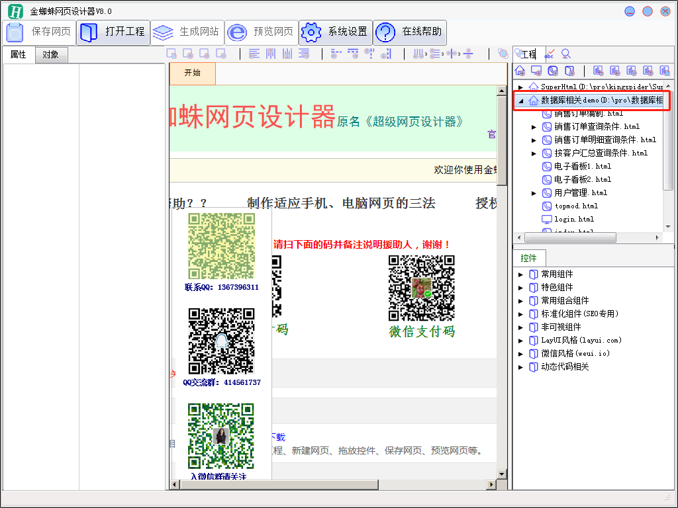Click the 生成网站 button

[187, 32]
